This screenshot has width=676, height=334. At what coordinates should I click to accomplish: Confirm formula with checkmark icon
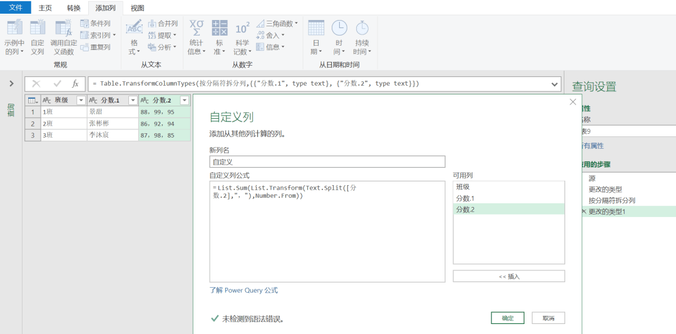point(58,84)
